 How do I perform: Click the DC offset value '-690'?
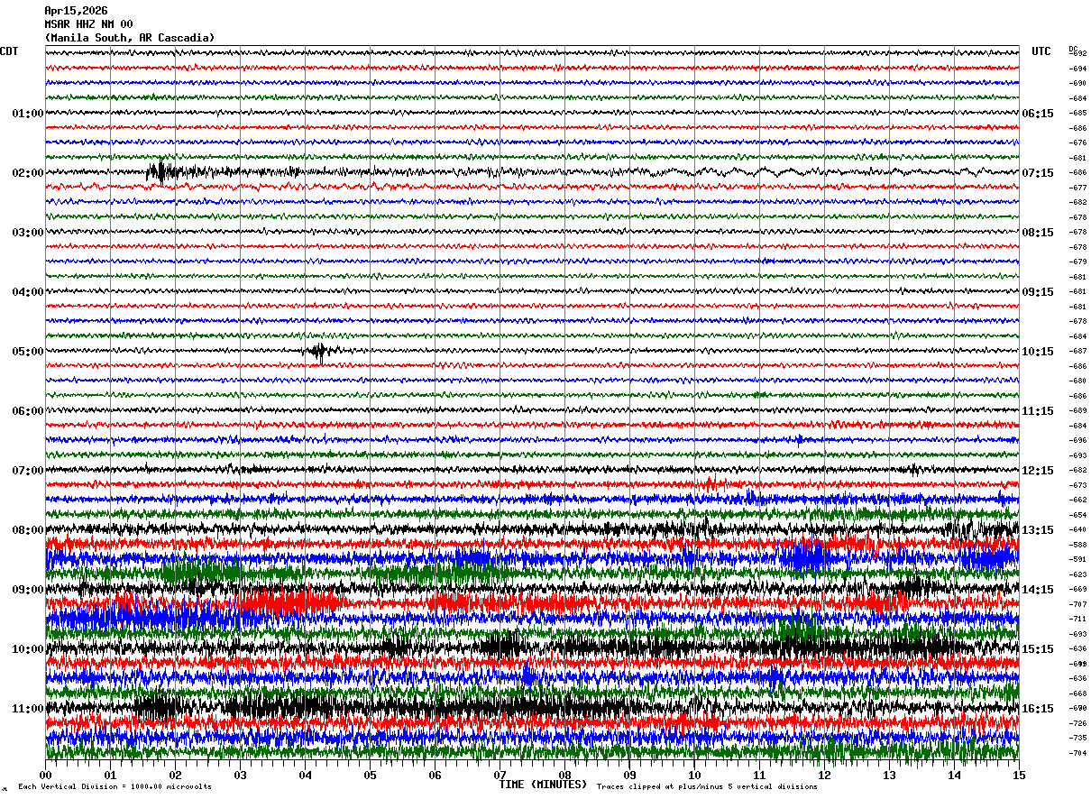1078,84
